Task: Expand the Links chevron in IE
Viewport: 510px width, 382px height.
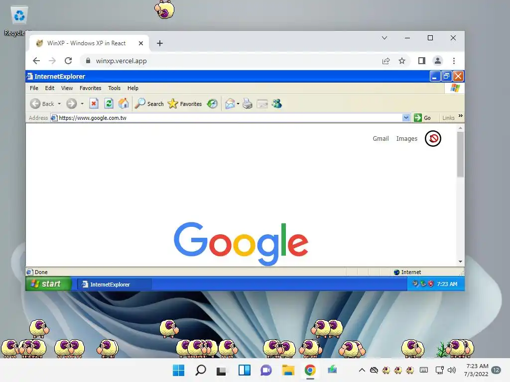Action: (x=461, y=116)
